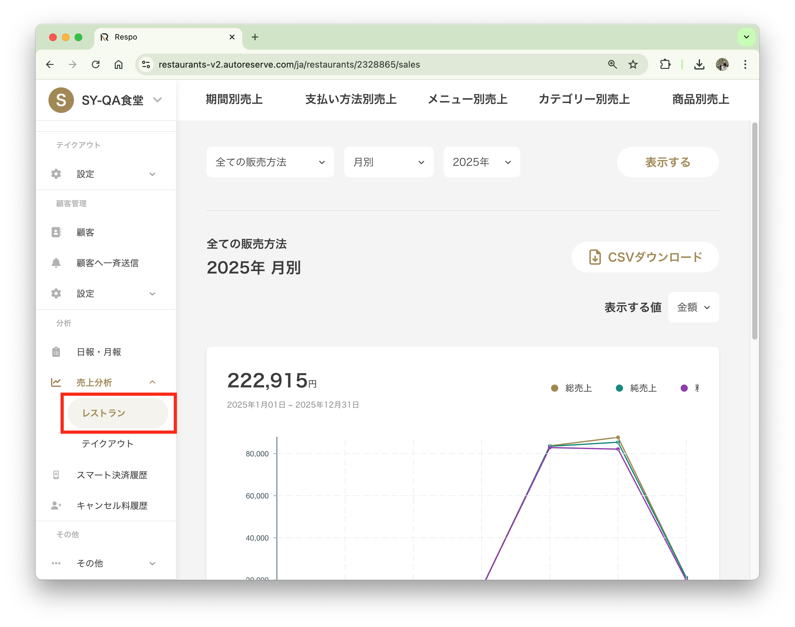Image resolution: width=795 pixels, height=627 pixels.
Task: Go to browser home page
Action: pos(119,65)
